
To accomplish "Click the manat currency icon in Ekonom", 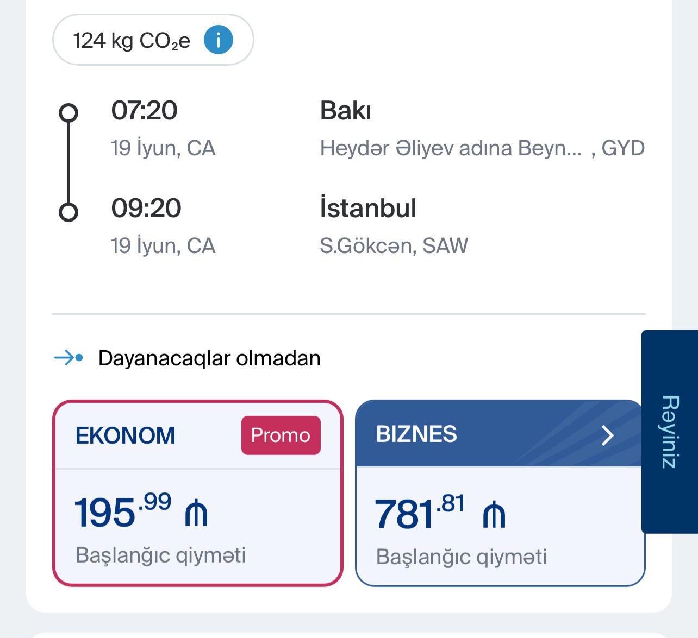I will pos(196,513).
